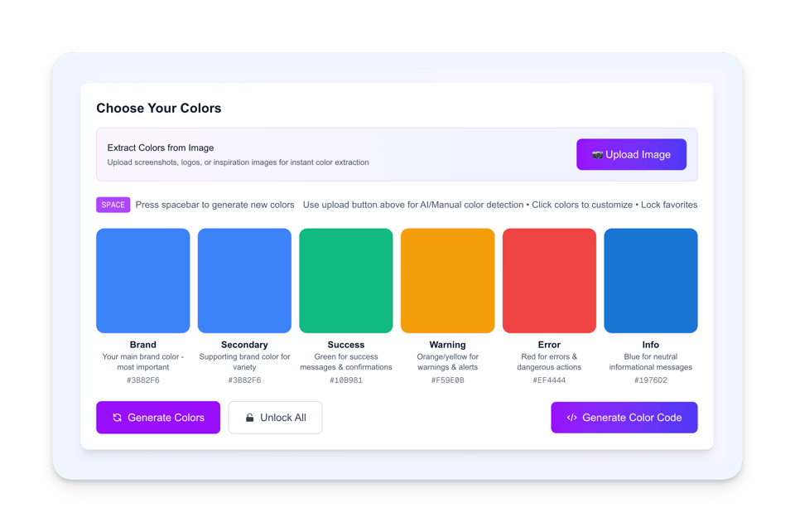Screen dimensions: 795x532
Task: Choose the red Error swatch
Action: pyautogui.click(x=549, y=281)
